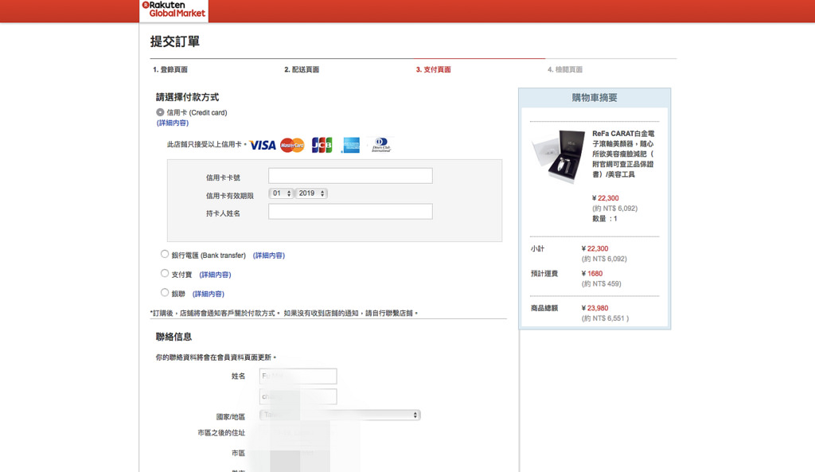Go to step 2. 配送頁面 tab
This screenshot has height=472, width=815.
pos(302,70)
